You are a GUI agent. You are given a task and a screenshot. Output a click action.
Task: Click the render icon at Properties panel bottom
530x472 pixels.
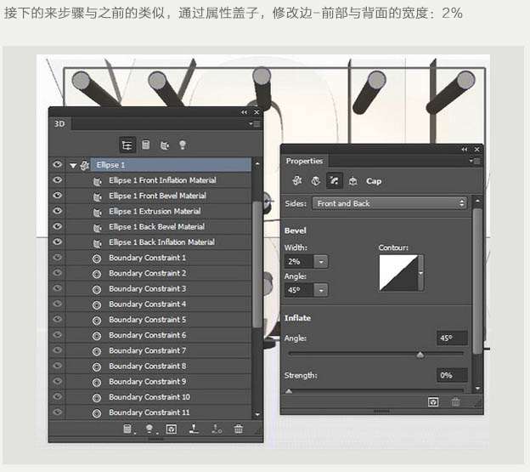tap(433, 402)
